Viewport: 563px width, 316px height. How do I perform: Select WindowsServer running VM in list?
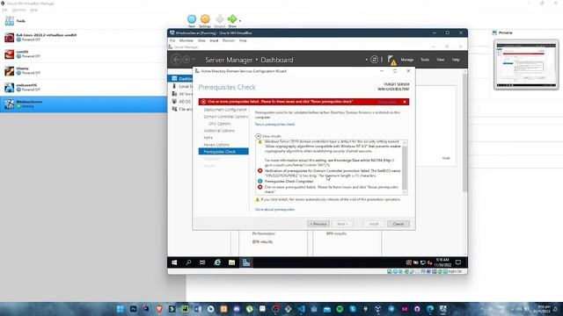click(84, 104)
